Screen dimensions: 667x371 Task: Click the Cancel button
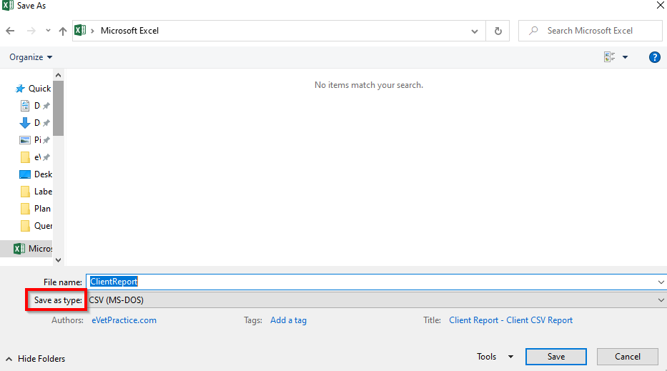tap(628, 357)
